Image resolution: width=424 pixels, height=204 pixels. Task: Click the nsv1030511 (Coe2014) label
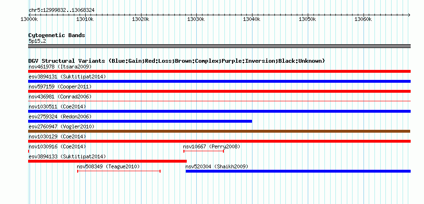[57, 107]
